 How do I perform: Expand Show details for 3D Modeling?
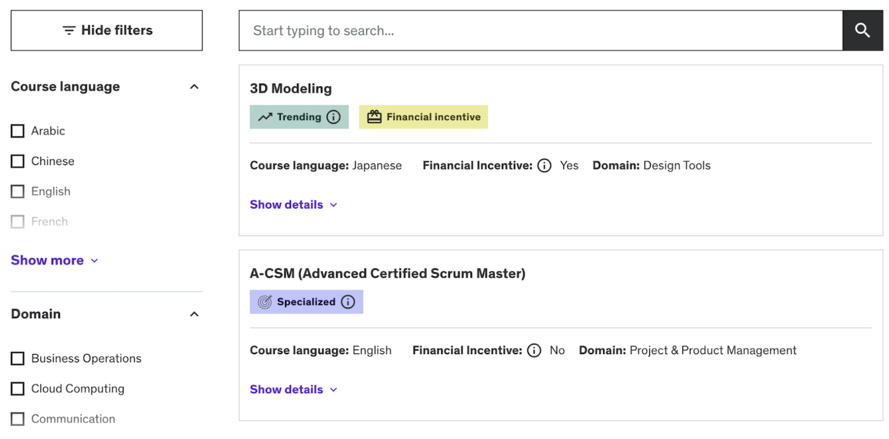click(293, 204)
